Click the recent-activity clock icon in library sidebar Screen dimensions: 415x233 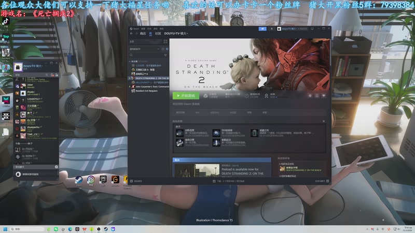coord(163,49)
